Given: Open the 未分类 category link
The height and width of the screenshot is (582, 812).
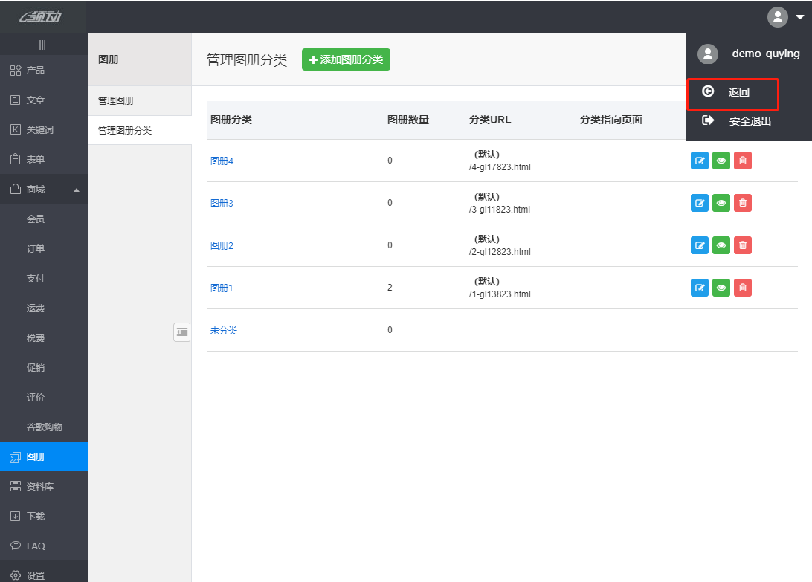Looking at the screenshot, I should click(x=224, y=331).
